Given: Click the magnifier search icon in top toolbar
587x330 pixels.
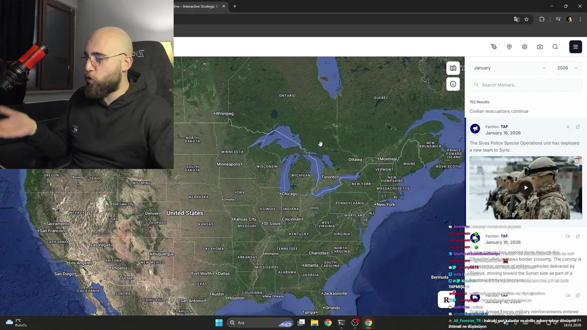Looking at the screenshot, I should [x=555, y=47].
